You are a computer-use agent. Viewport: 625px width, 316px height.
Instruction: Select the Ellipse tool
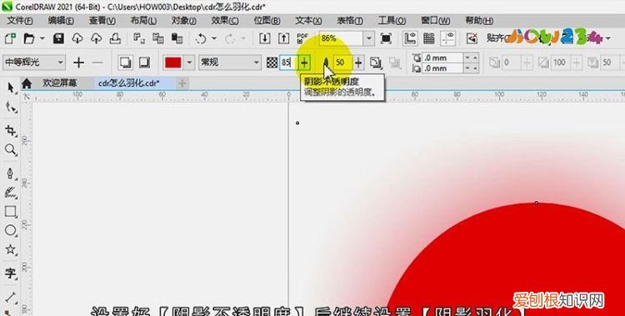(x=11, y=231)
